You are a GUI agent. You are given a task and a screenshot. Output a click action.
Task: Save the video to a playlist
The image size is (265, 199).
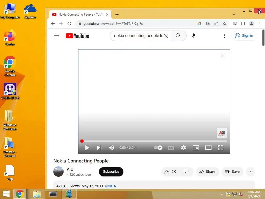pyautogui.click(x=232, y=172)
